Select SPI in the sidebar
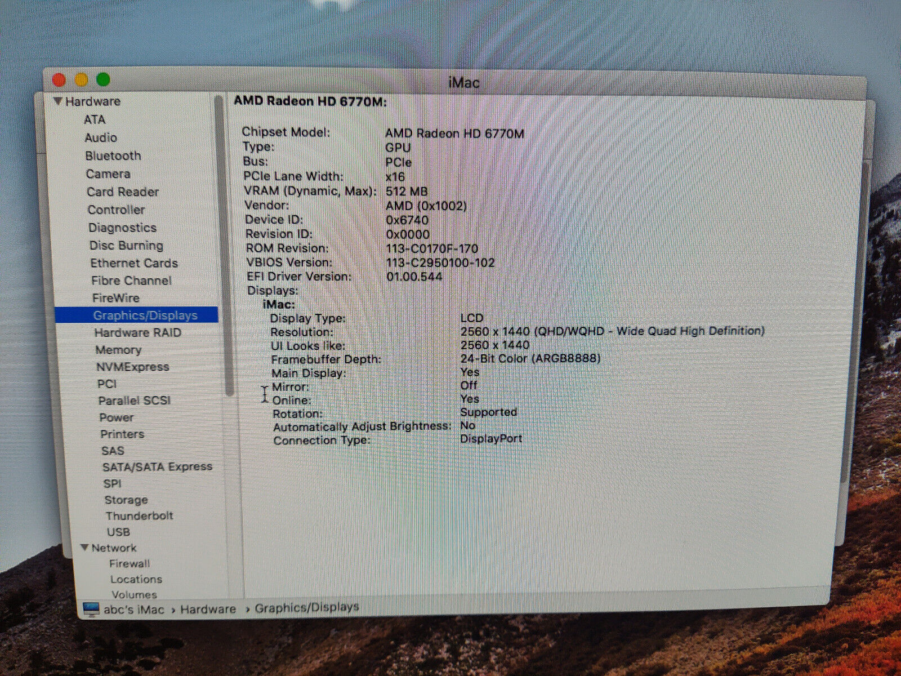 [112, 483]
